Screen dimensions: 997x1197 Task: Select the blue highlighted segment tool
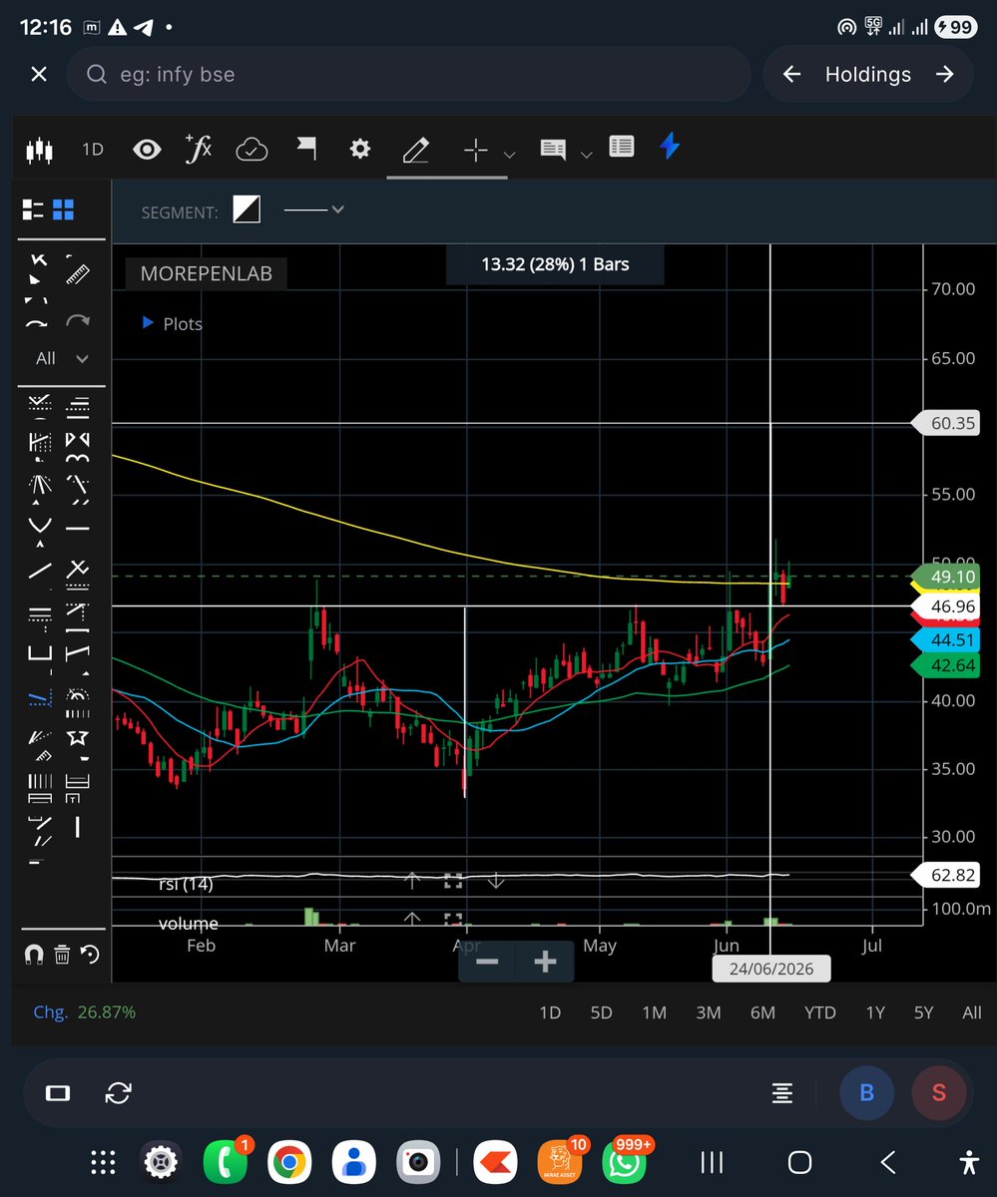[39, 697]
